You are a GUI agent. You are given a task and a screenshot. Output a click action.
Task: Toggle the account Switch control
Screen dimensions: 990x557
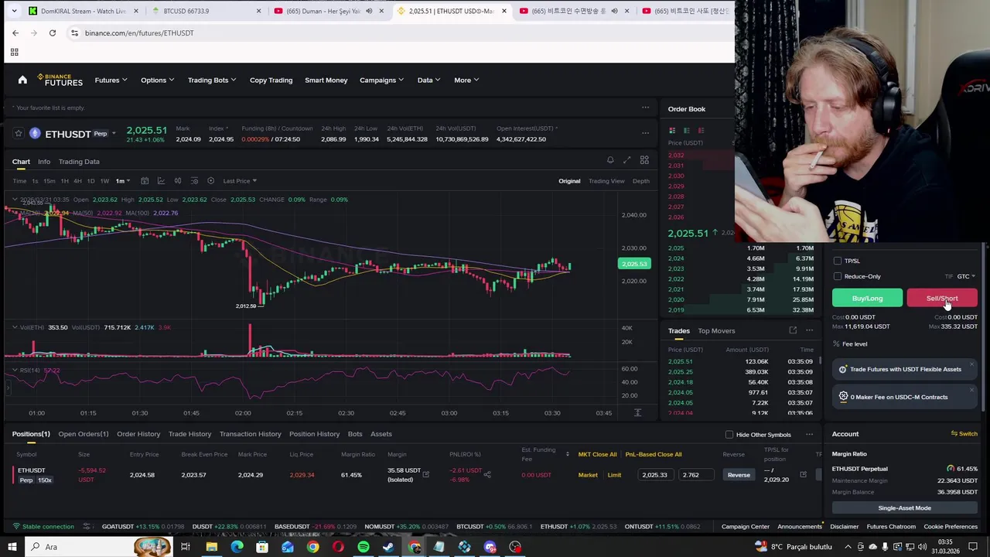pos(964,434)
